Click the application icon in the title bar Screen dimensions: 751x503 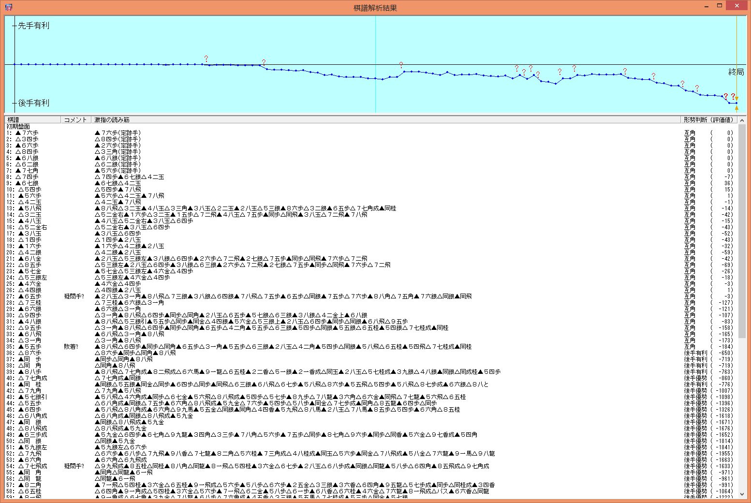pos(8,7)
